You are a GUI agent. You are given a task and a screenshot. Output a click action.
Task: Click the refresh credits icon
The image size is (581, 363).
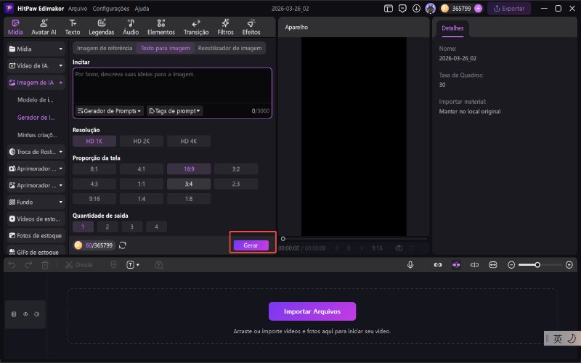(x=123, y=245)
